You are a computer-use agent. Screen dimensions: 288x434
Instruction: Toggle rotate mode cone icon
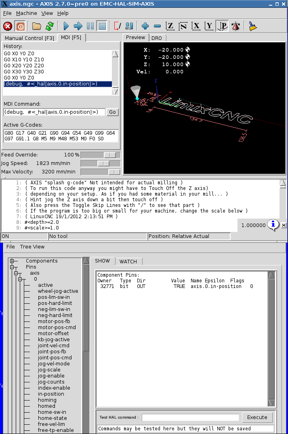click(235, 26)
